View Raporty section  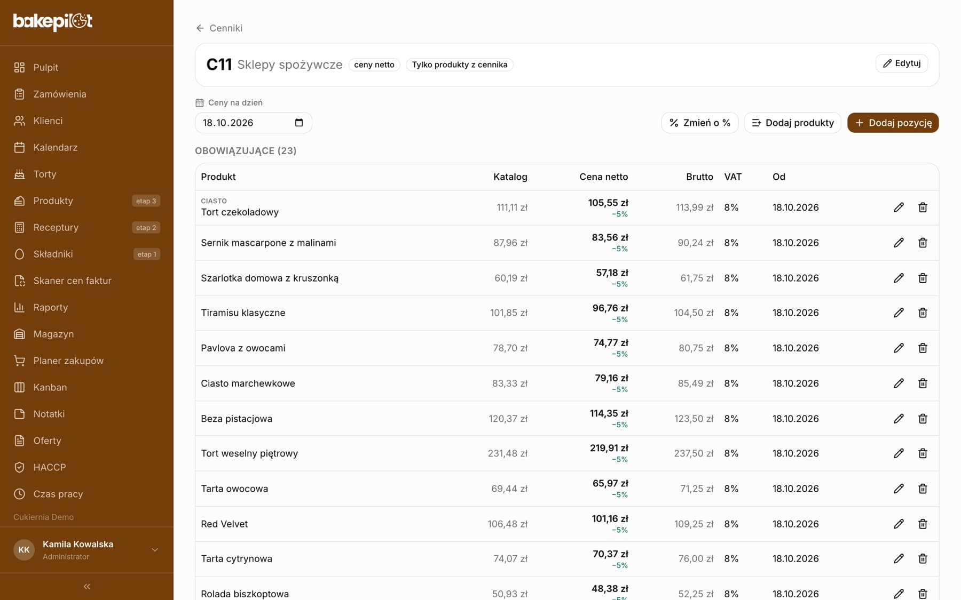[x=86, y=307]
